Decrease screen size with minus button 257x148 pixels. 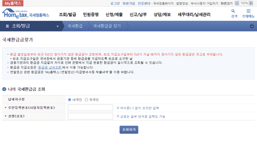(x=237, y=3)
